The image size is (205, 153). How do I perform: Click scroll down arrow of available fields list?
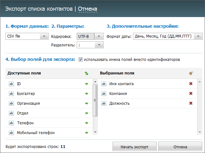click(x=95, y=132)
